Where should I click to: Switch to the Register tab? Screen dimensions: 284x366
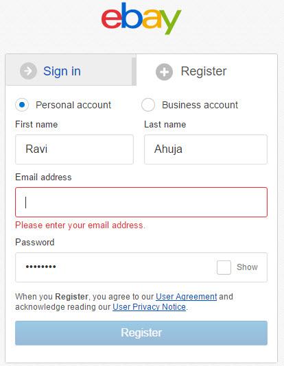206,70
